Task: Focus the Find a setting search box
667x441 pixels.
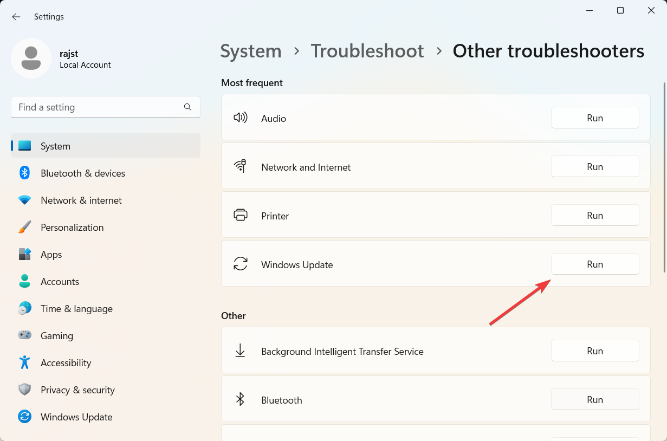Action: tap(106, 107)
